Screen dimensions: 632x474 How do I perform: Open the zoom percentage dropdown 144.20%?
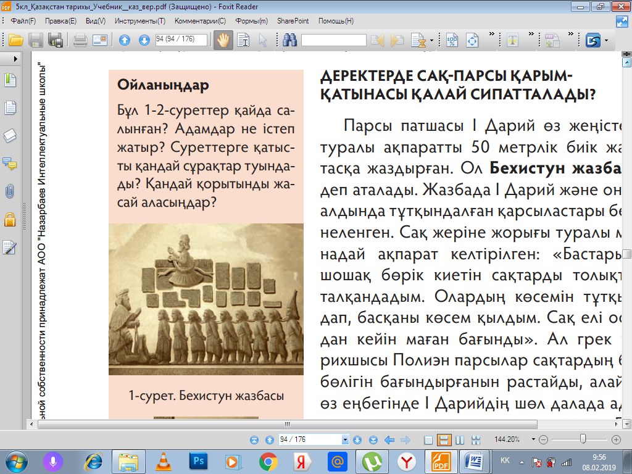533,439
